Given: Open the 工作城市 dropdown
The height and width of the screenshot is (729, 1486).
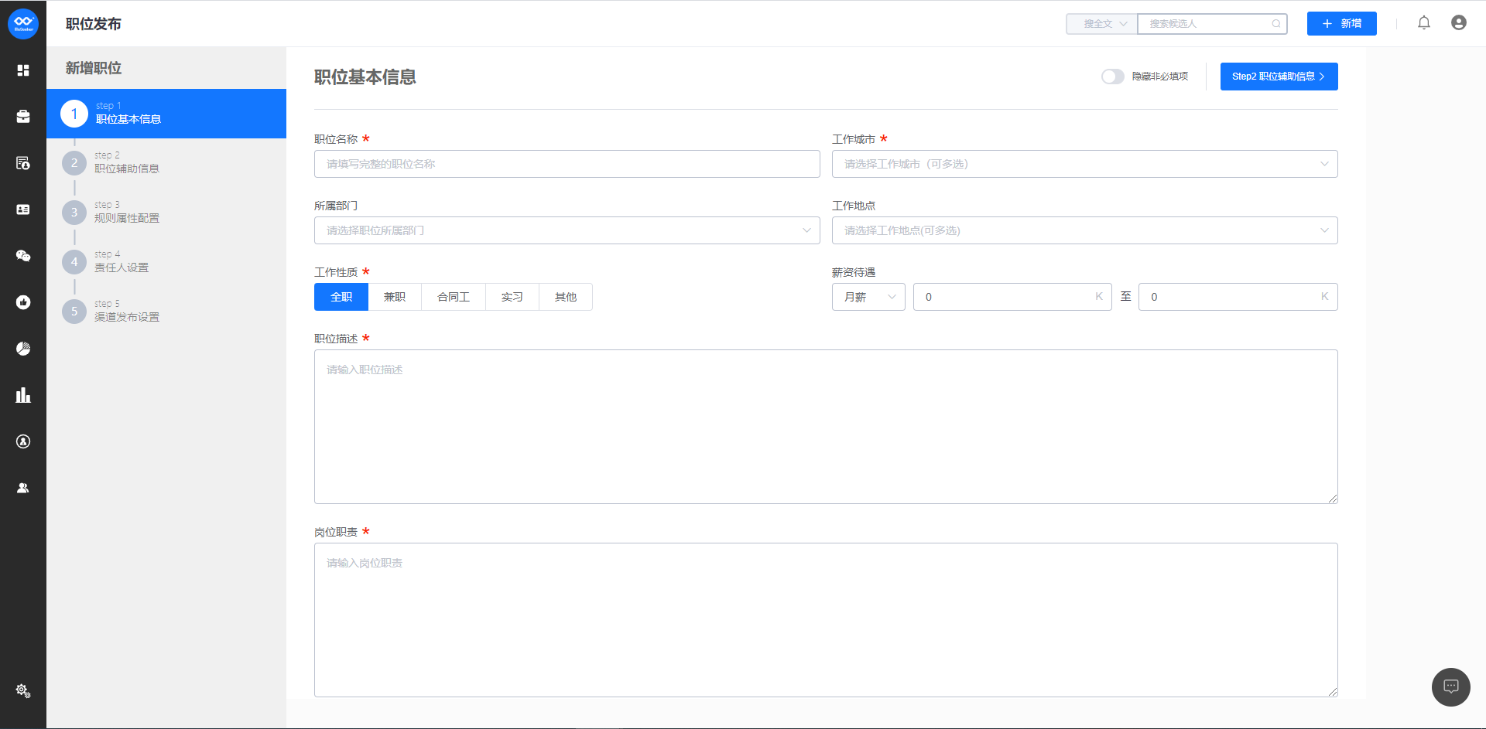Looking at the screenshot, I should coord(1085,164).
